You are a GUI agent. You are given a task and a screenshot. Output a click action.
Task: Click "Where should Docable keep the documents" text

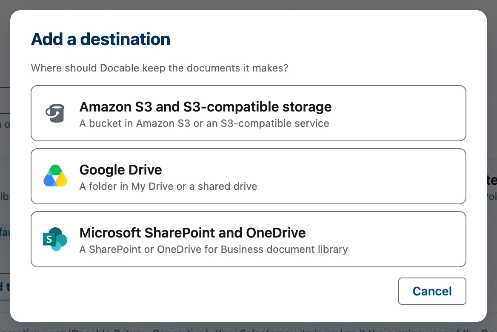point(135,68)
